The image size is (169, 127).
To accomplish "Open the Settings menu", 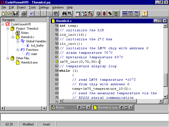I will coord(44,7).
